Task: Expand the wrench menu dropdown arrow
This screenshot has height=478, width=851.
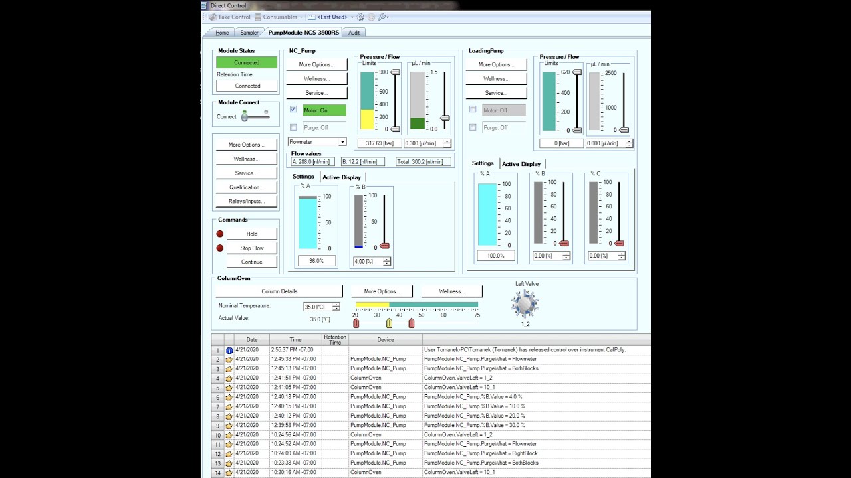Action: (388, 17)
